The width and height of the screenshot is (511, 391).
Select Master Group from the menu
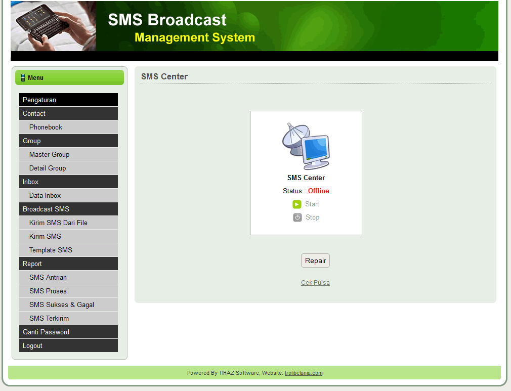tap(49, 154)
